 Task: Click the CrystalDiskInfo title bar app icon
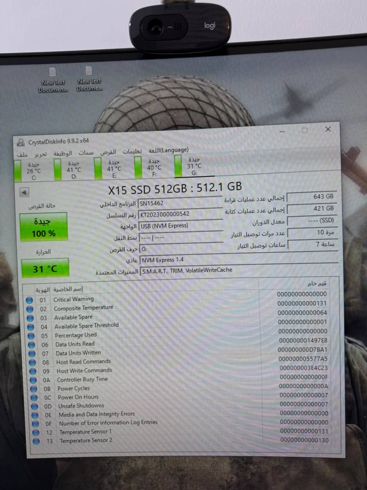[21, 142]
